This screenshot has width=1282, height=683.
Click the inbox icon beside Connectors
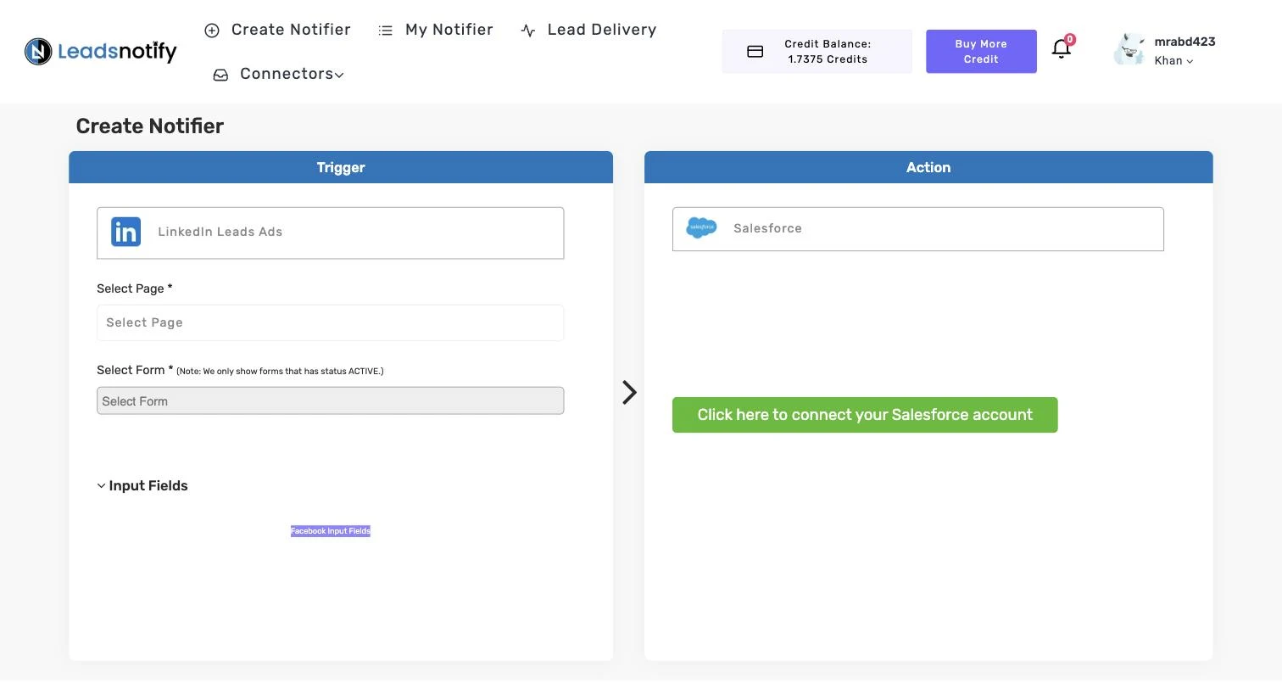tap(220, 75)
